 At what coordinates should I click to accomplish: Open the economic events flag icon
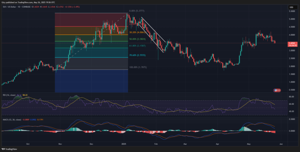point(277,90)
